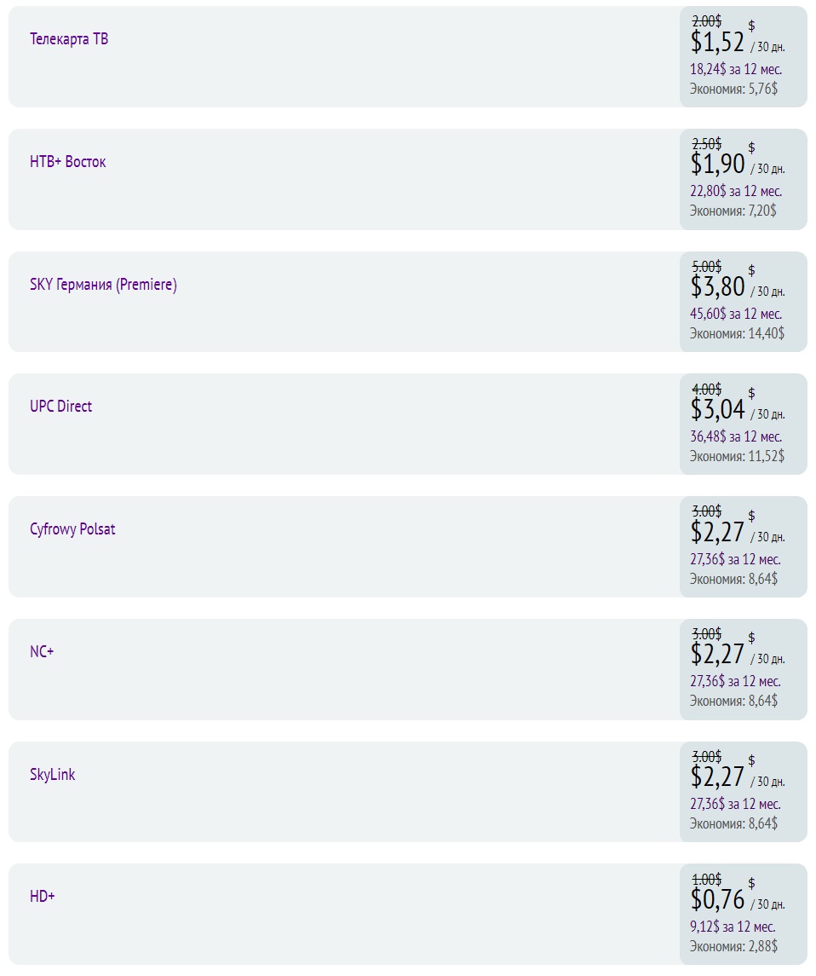The height and width of the screenshot is (976, 816).
Task: Select the SkyLink package
Action: (52, 775)
